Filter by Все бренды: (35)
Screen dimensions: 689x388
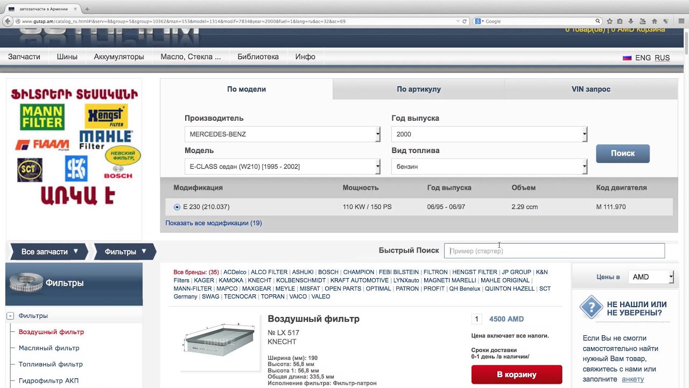[196, 272]
